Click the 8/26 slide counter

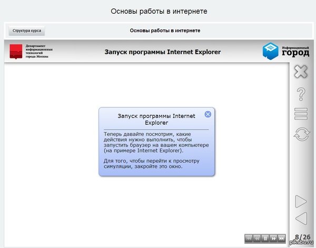click(301, 237)
